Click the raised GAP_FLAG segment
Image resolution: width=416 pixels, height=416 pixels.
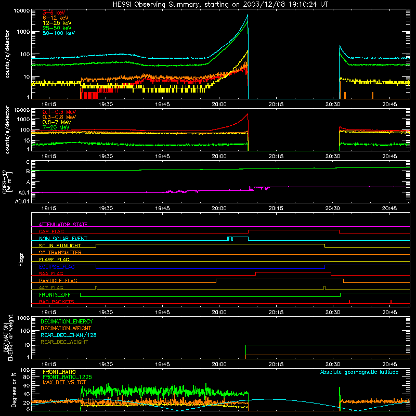[294, 230]
